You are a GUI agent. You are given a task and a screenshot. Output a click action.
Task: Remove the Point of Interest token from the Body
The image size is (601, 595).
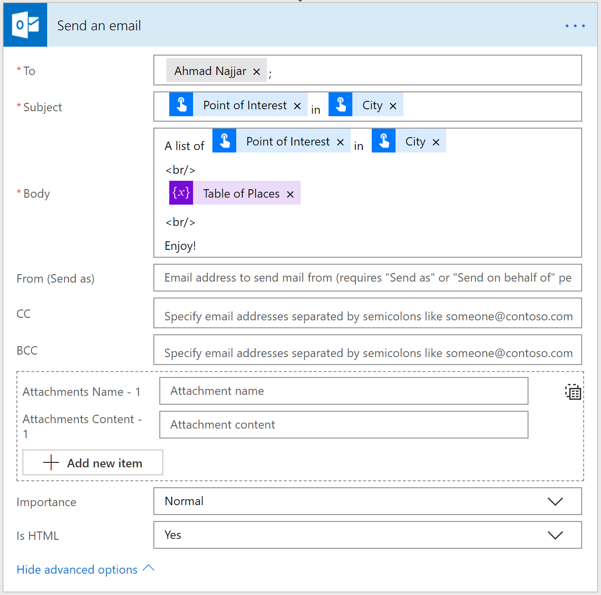click(x=340, y=142)
